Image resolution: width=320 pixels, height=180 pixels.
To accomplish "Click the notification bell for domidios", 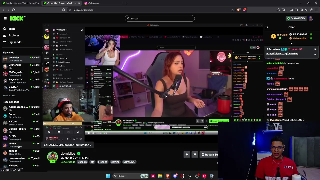I will [x=187, y=155].
